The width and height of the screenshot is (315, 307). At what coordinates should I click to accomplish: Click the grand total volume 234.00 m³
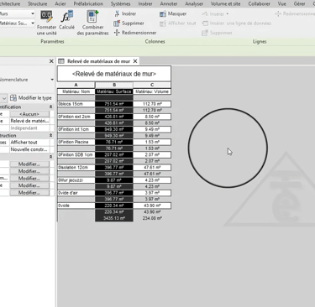point(152,218)
